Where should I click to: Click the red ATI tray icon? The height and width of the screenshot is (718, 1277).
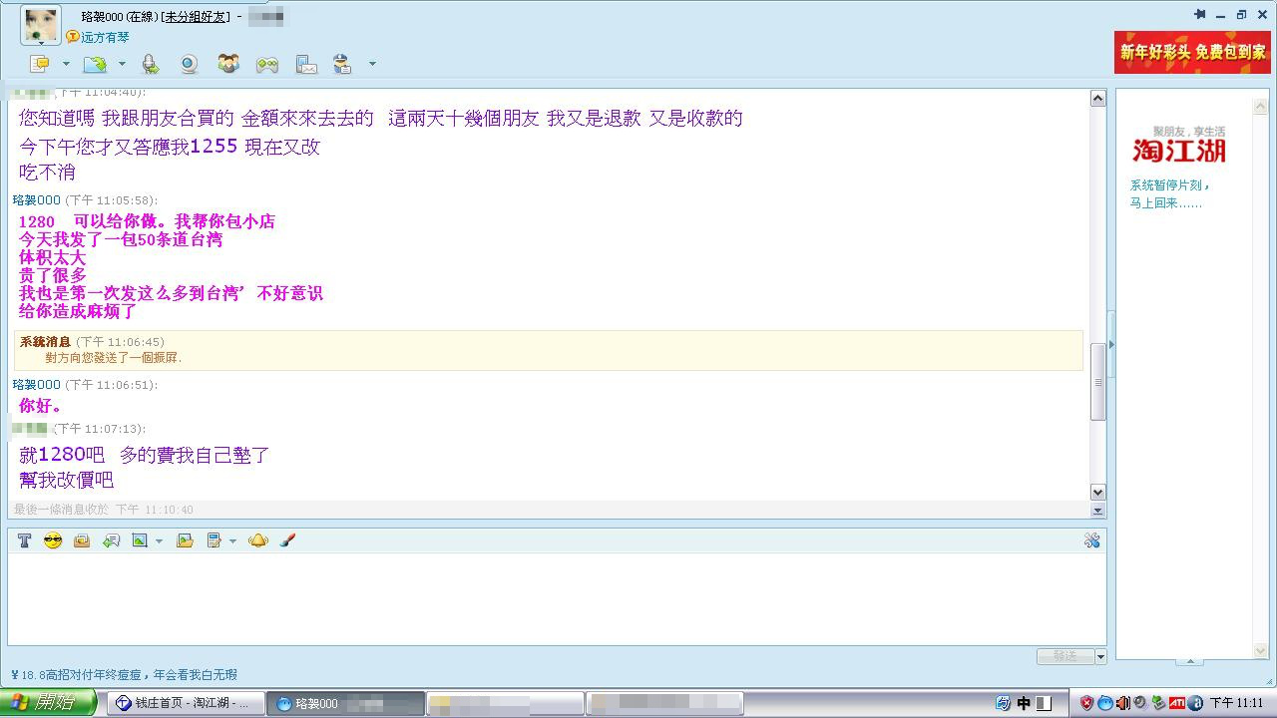(x=1177, y=703)
